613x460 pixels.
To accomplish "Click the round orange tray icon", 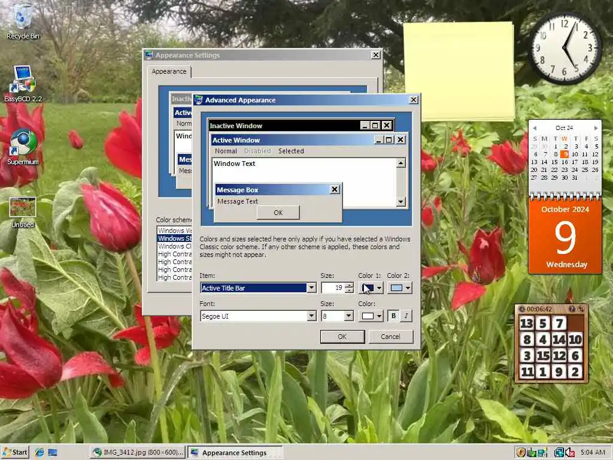I will (x=520, y=453).
